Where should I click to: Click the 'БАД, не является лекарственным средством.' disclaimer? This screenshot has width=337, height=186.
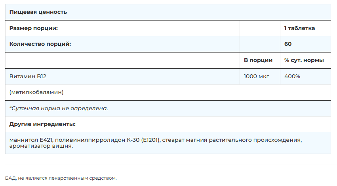61,178
